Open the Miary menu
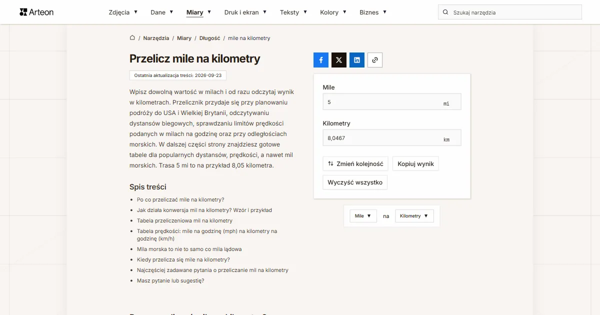The height and width of the screenshot is (315, 600). tap(198, 12)
